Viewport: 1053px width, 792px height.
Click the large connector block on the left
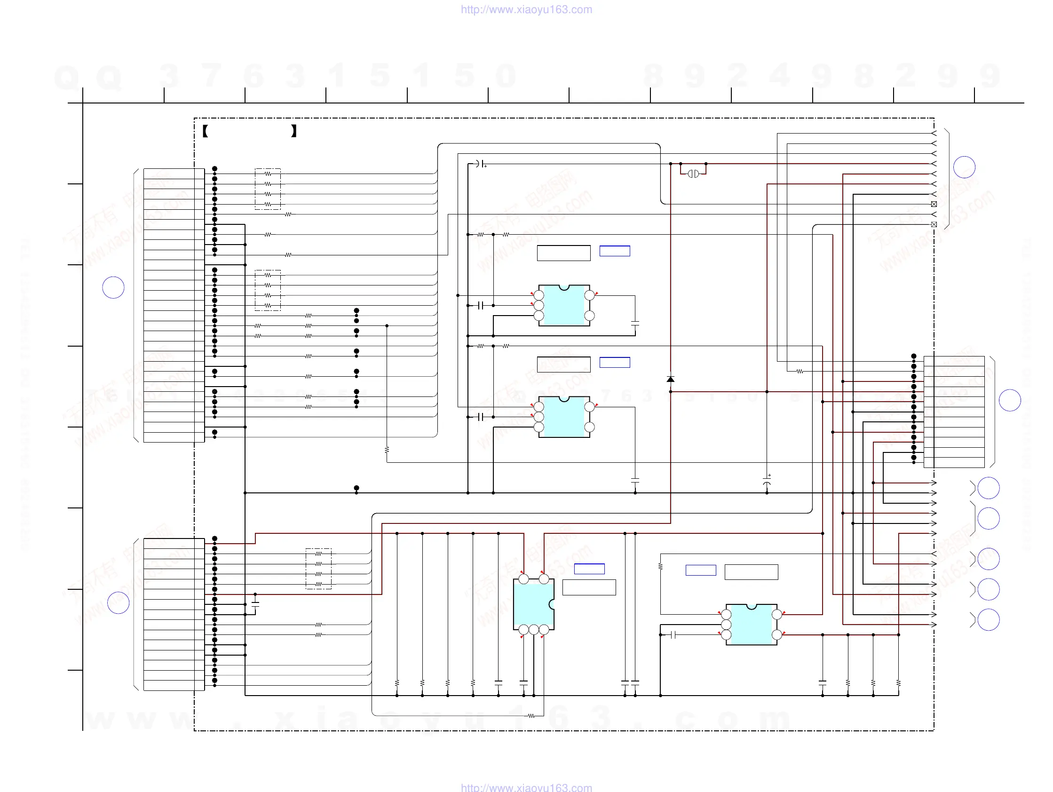pos(174,305)
